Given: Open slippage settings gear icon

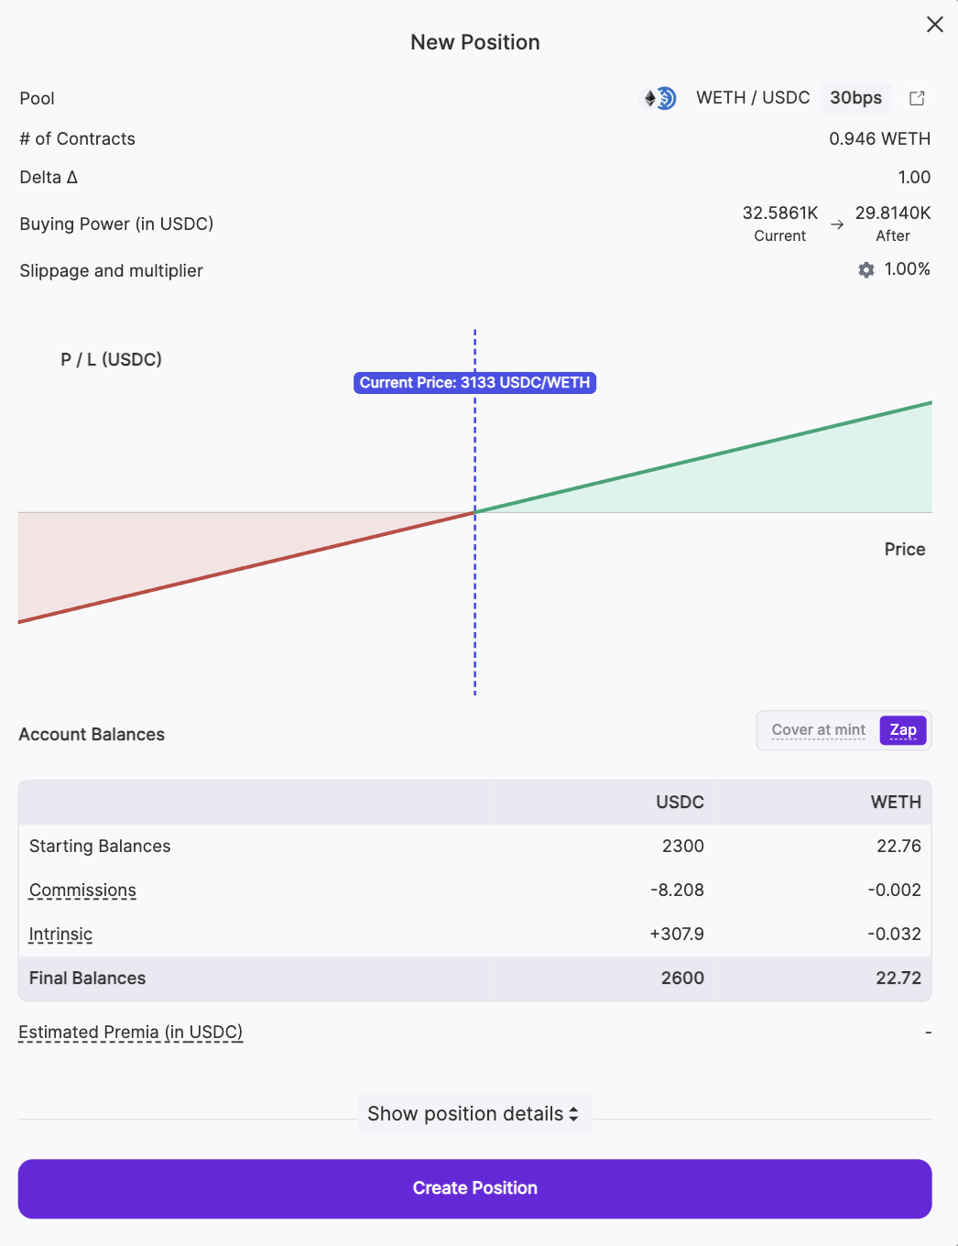Looking at the screenshot, I should click(865, 270).
